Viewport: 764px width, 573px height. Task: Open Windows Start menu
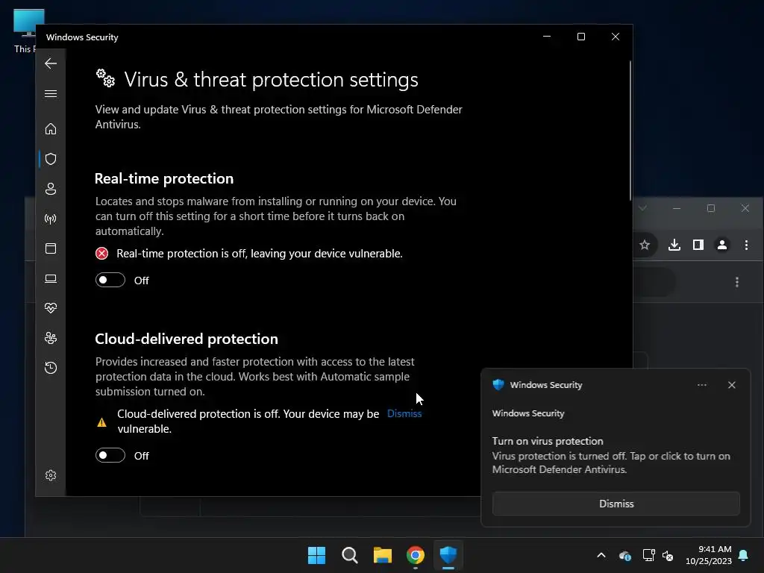316,555
